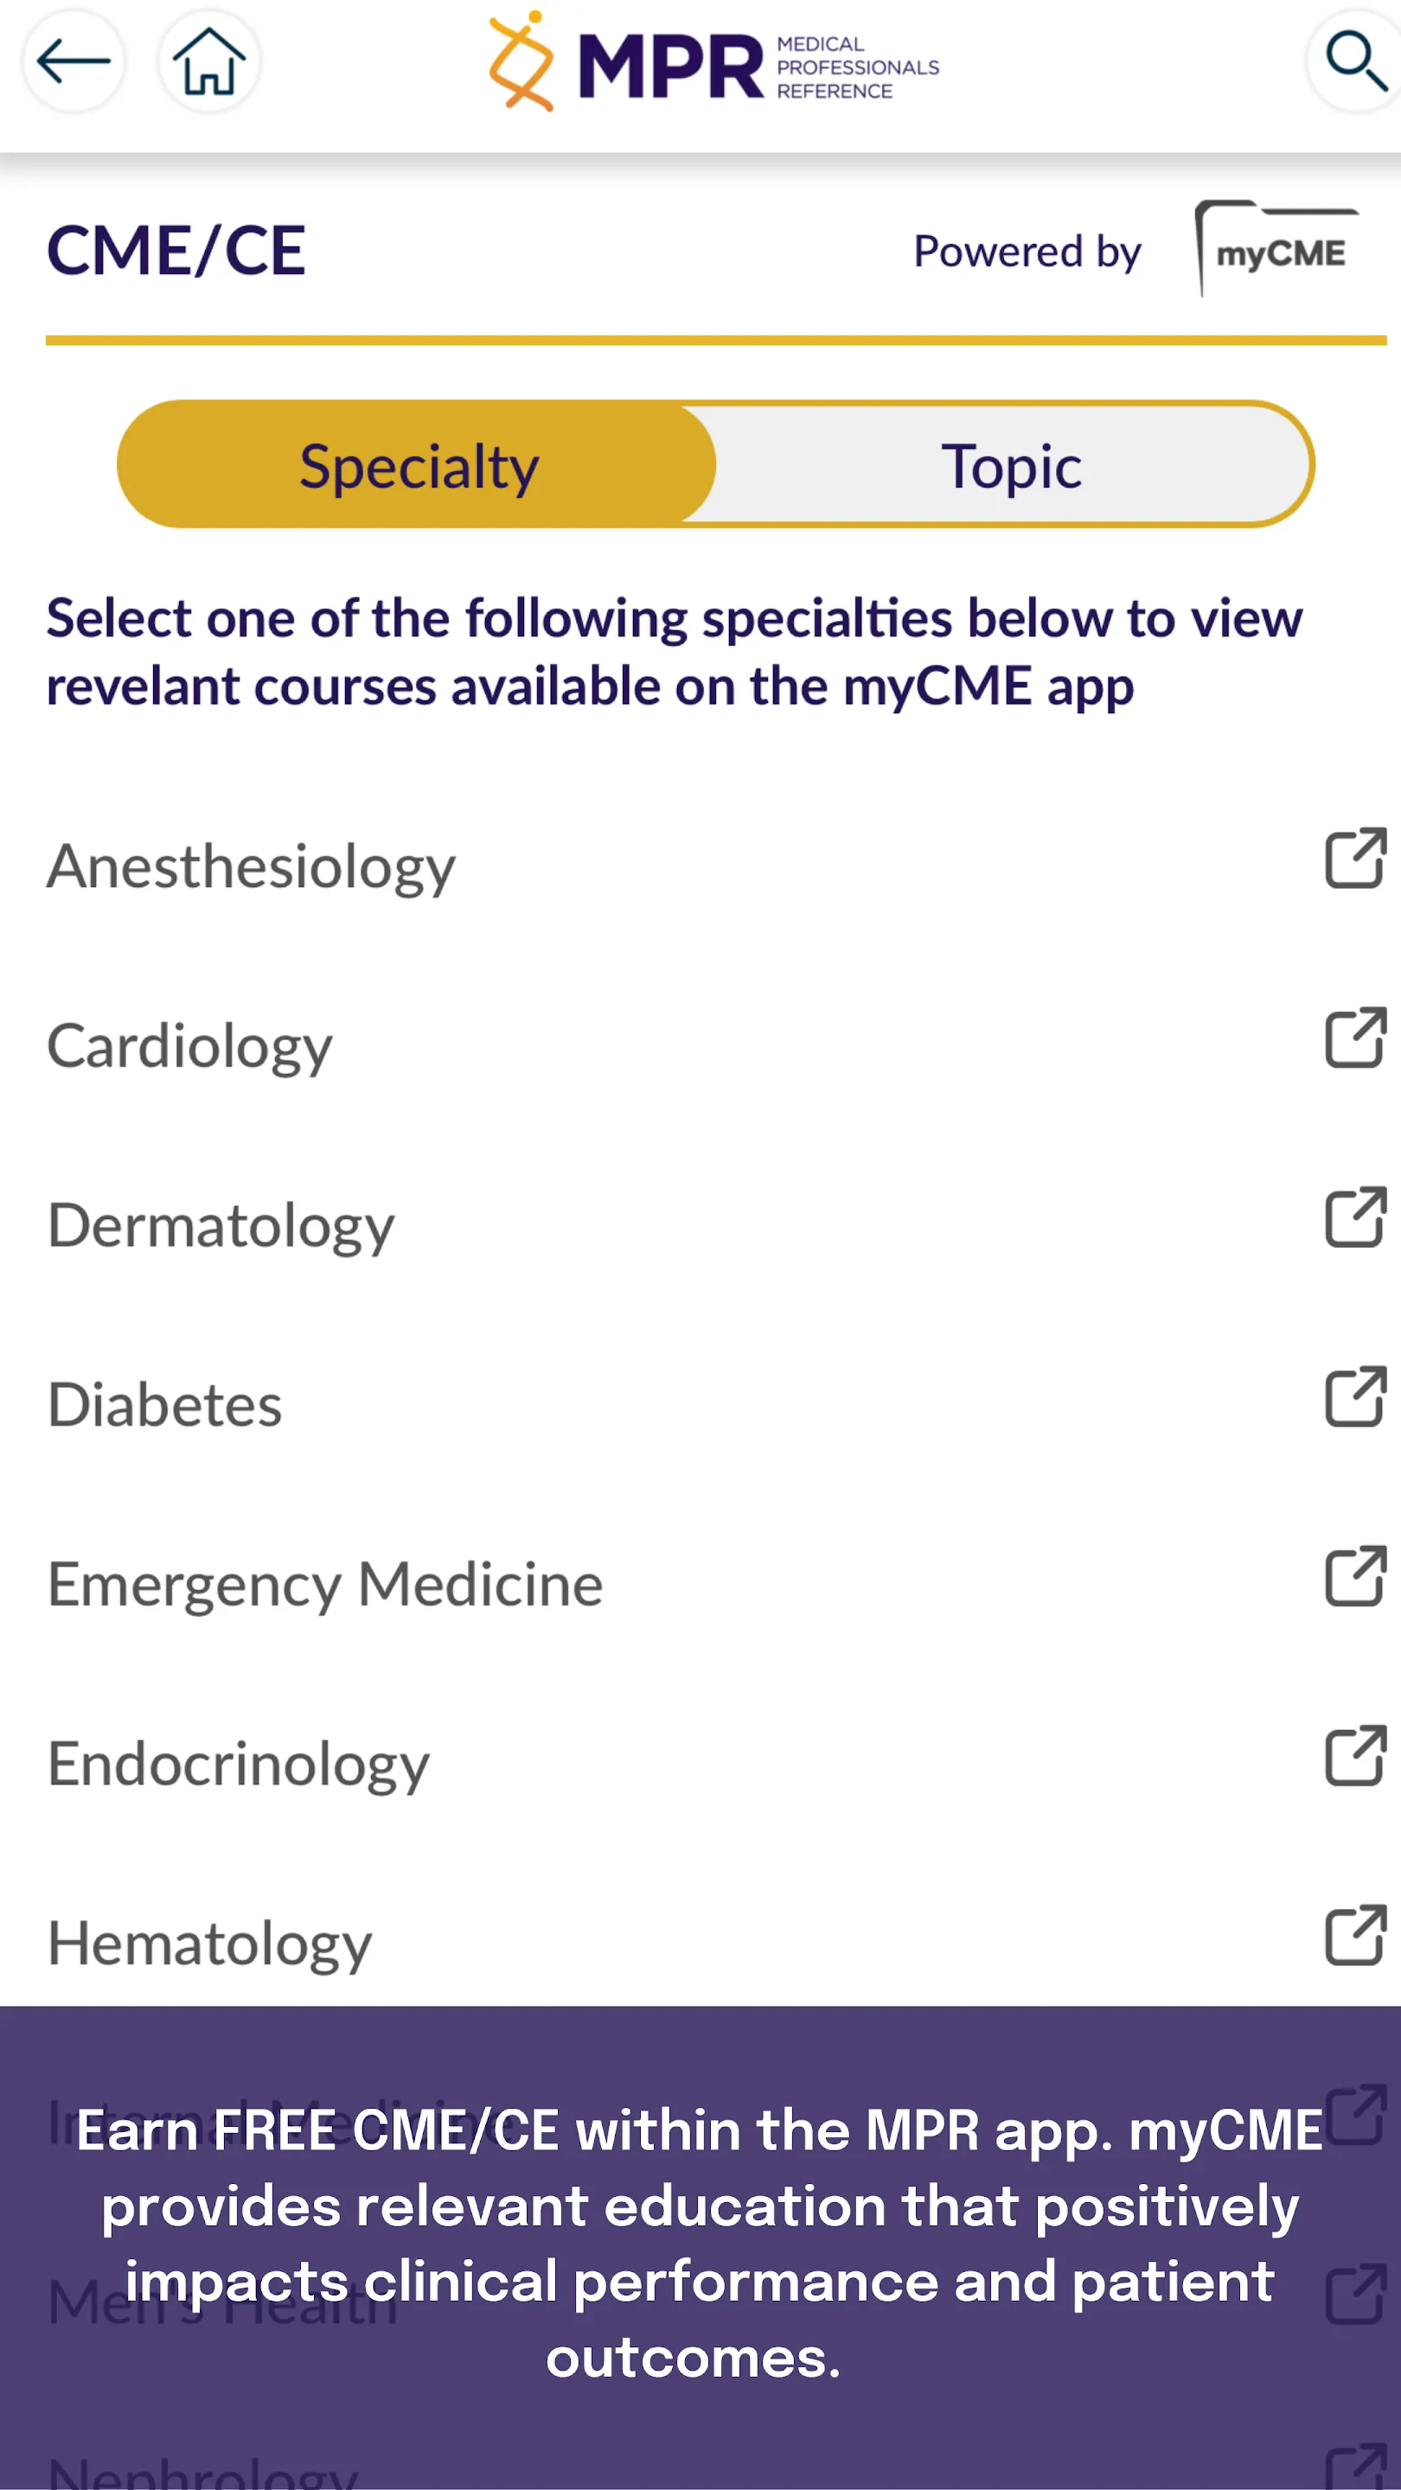Click the MPR logo in header
Viewport: 1401px width, 2490px height.
(713, 64)
